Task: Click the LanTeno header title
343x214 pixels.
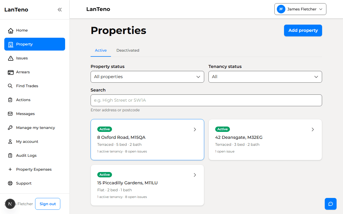Action: click(98, 9)
